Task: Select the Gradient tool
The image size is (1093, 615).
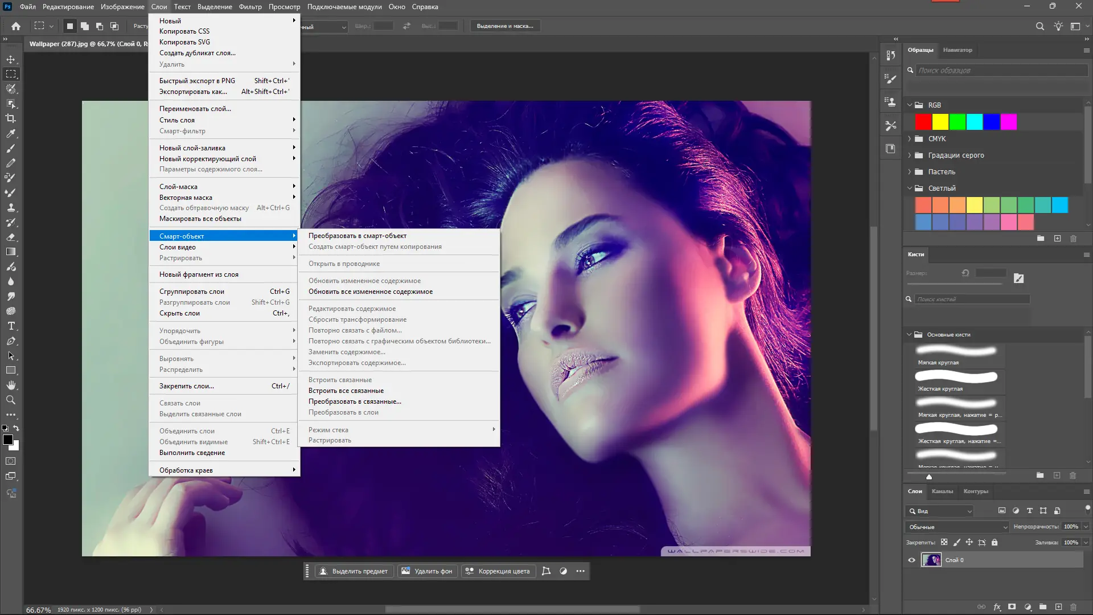Action: coord(11,252)
